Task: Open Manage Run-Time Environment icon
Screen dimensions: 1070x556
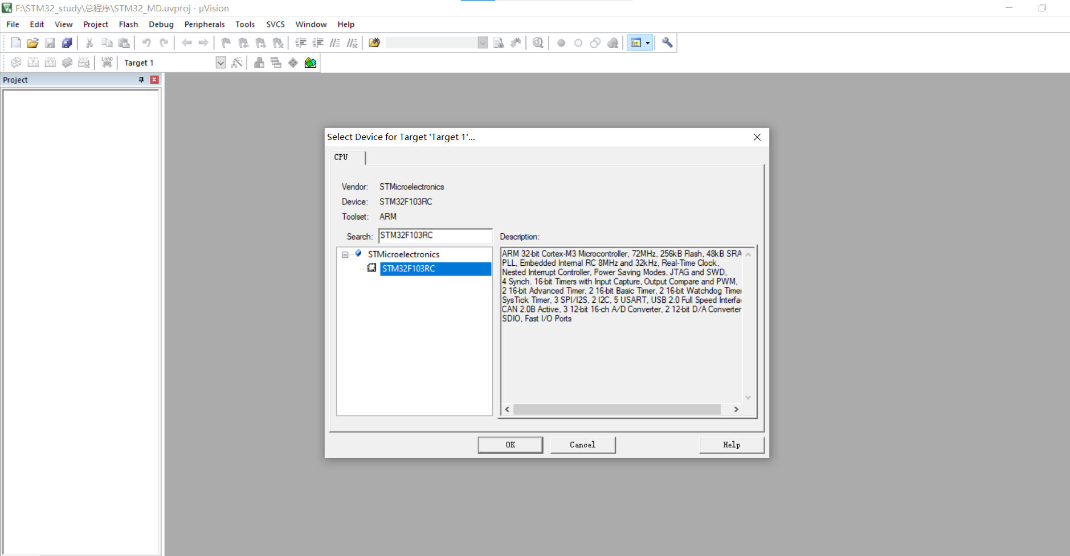Action: pyautogui.click(x=293, y=63)
